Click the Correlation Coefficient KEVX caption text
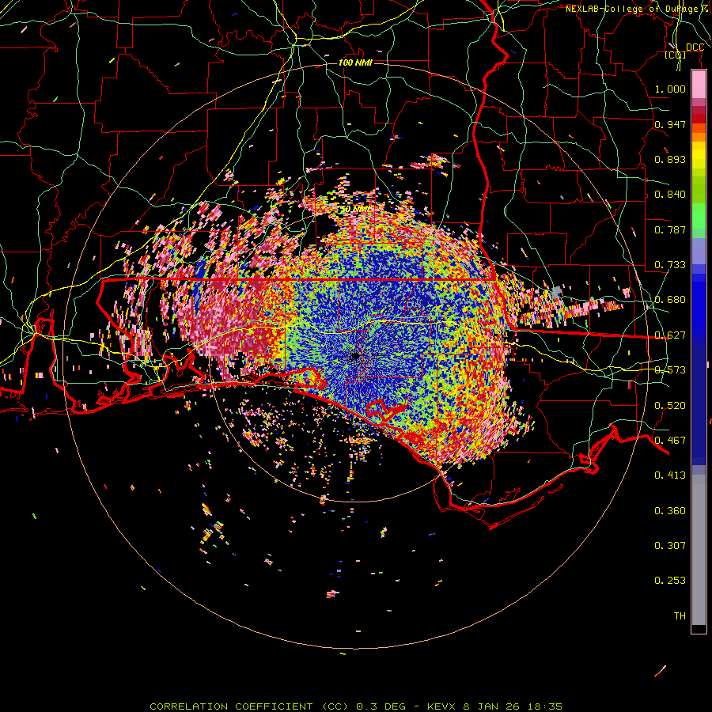This screenshot has width=712, height=712. pyautogui.click(x=356, y=706)
